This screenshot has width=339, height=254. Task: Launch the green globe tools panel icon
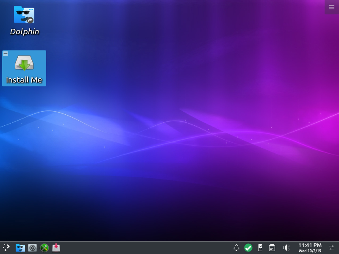[x=44, y=248]
